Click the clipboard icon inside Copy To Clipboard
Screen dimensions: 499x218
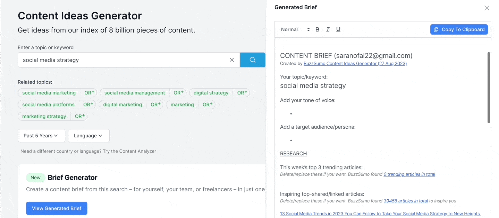click(437, 29)
